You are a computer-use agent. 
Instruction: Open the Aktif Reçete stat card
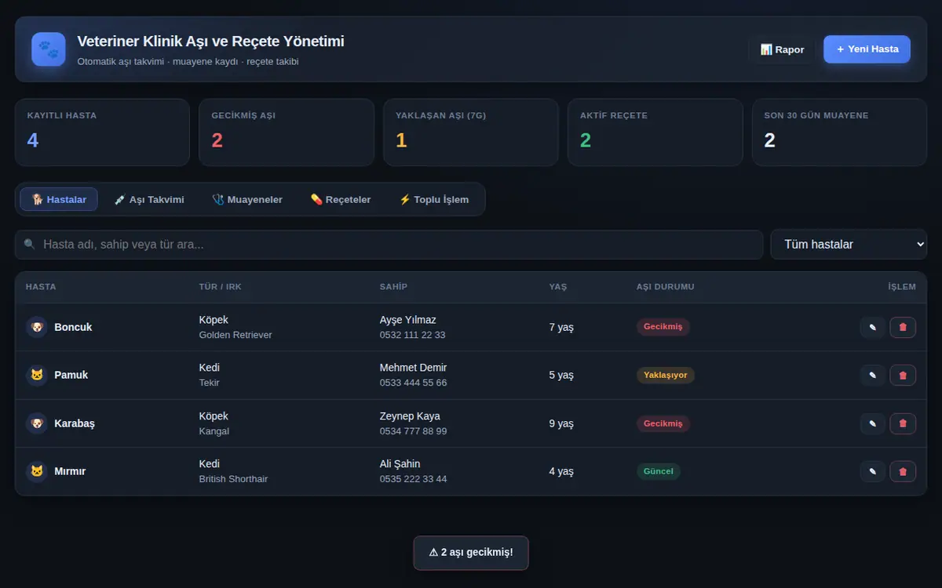point(655,132)
